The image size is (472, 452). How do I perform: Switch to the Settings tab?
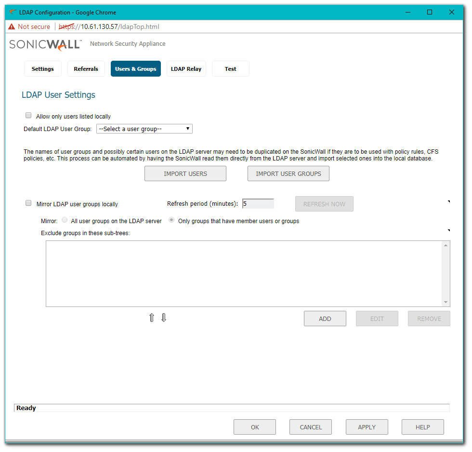click(x=43, y=69)
